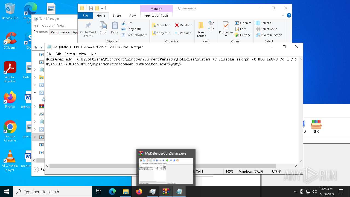Select the Application Tools ribbon tab

(x=156, y=16)
